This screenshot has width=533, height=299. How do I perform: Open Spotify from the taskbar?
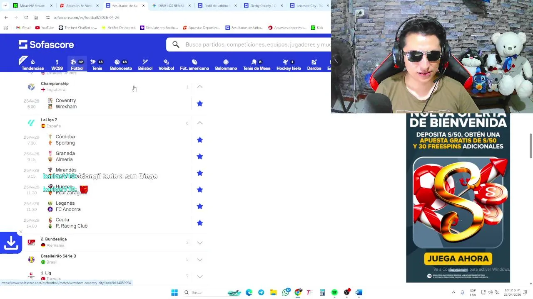click(334, 292)
